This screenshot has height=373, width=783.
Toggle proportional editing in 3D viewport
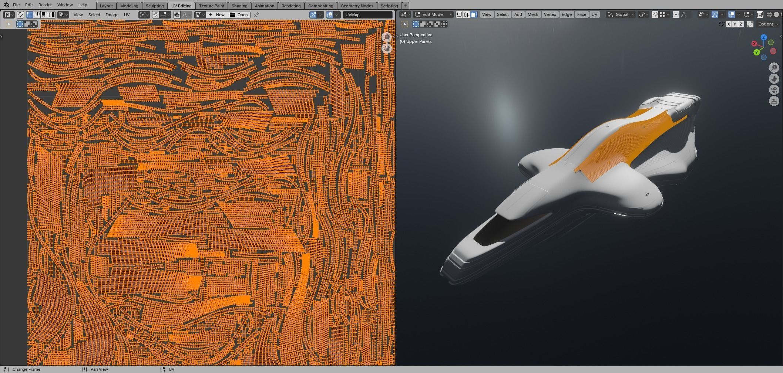click(676, 14)
